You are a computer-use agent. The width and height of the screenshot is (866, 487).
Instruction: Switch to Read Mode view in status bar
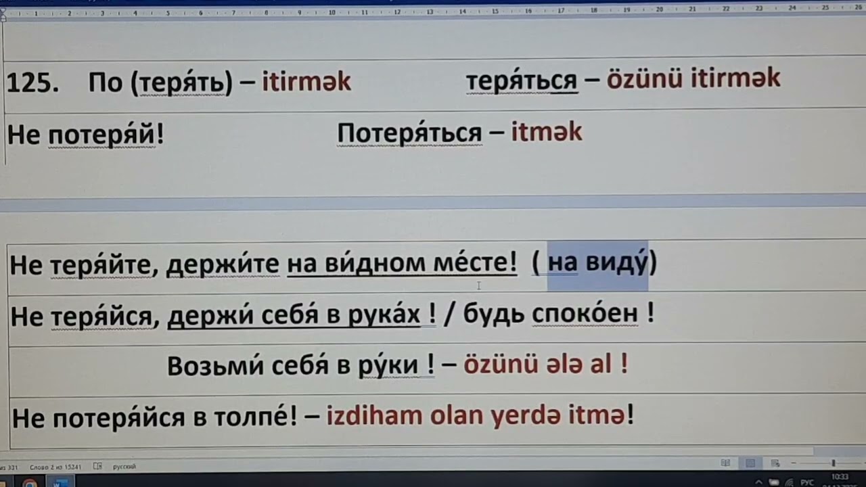[x=725, y=463]
